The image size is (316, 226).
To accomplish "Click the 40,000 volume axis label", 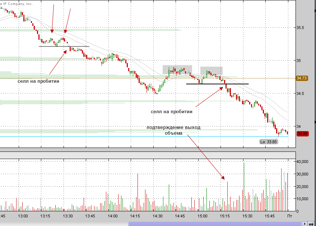I will pos(302,162).
